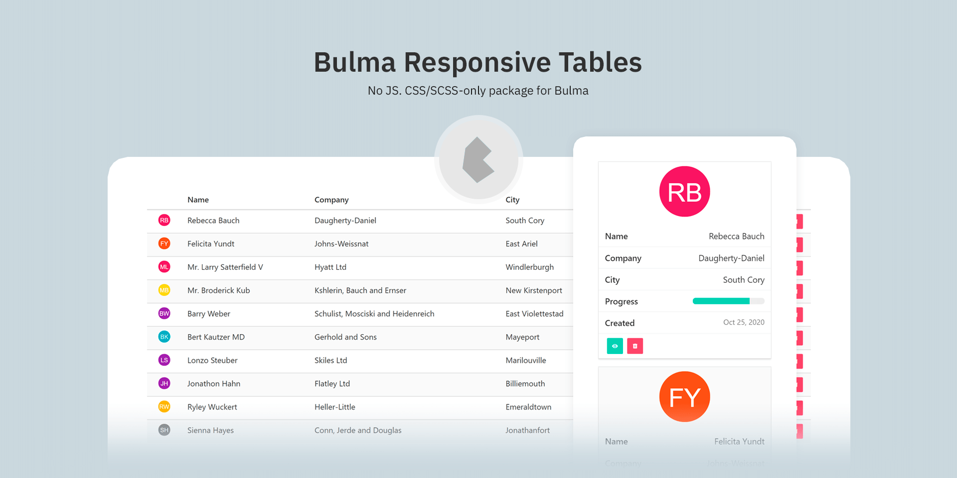Screen dimensions: 957x478
Task: Click the Emeraldtown city cell
Action: [x=528, y=407]
